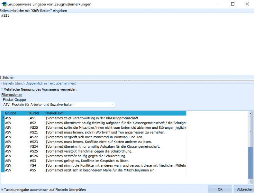Screen dimensions: 254x193
Task: Select row #S22 'vergreift sich noch manchmal in Wortwahl'
Action: pos(94,137)
